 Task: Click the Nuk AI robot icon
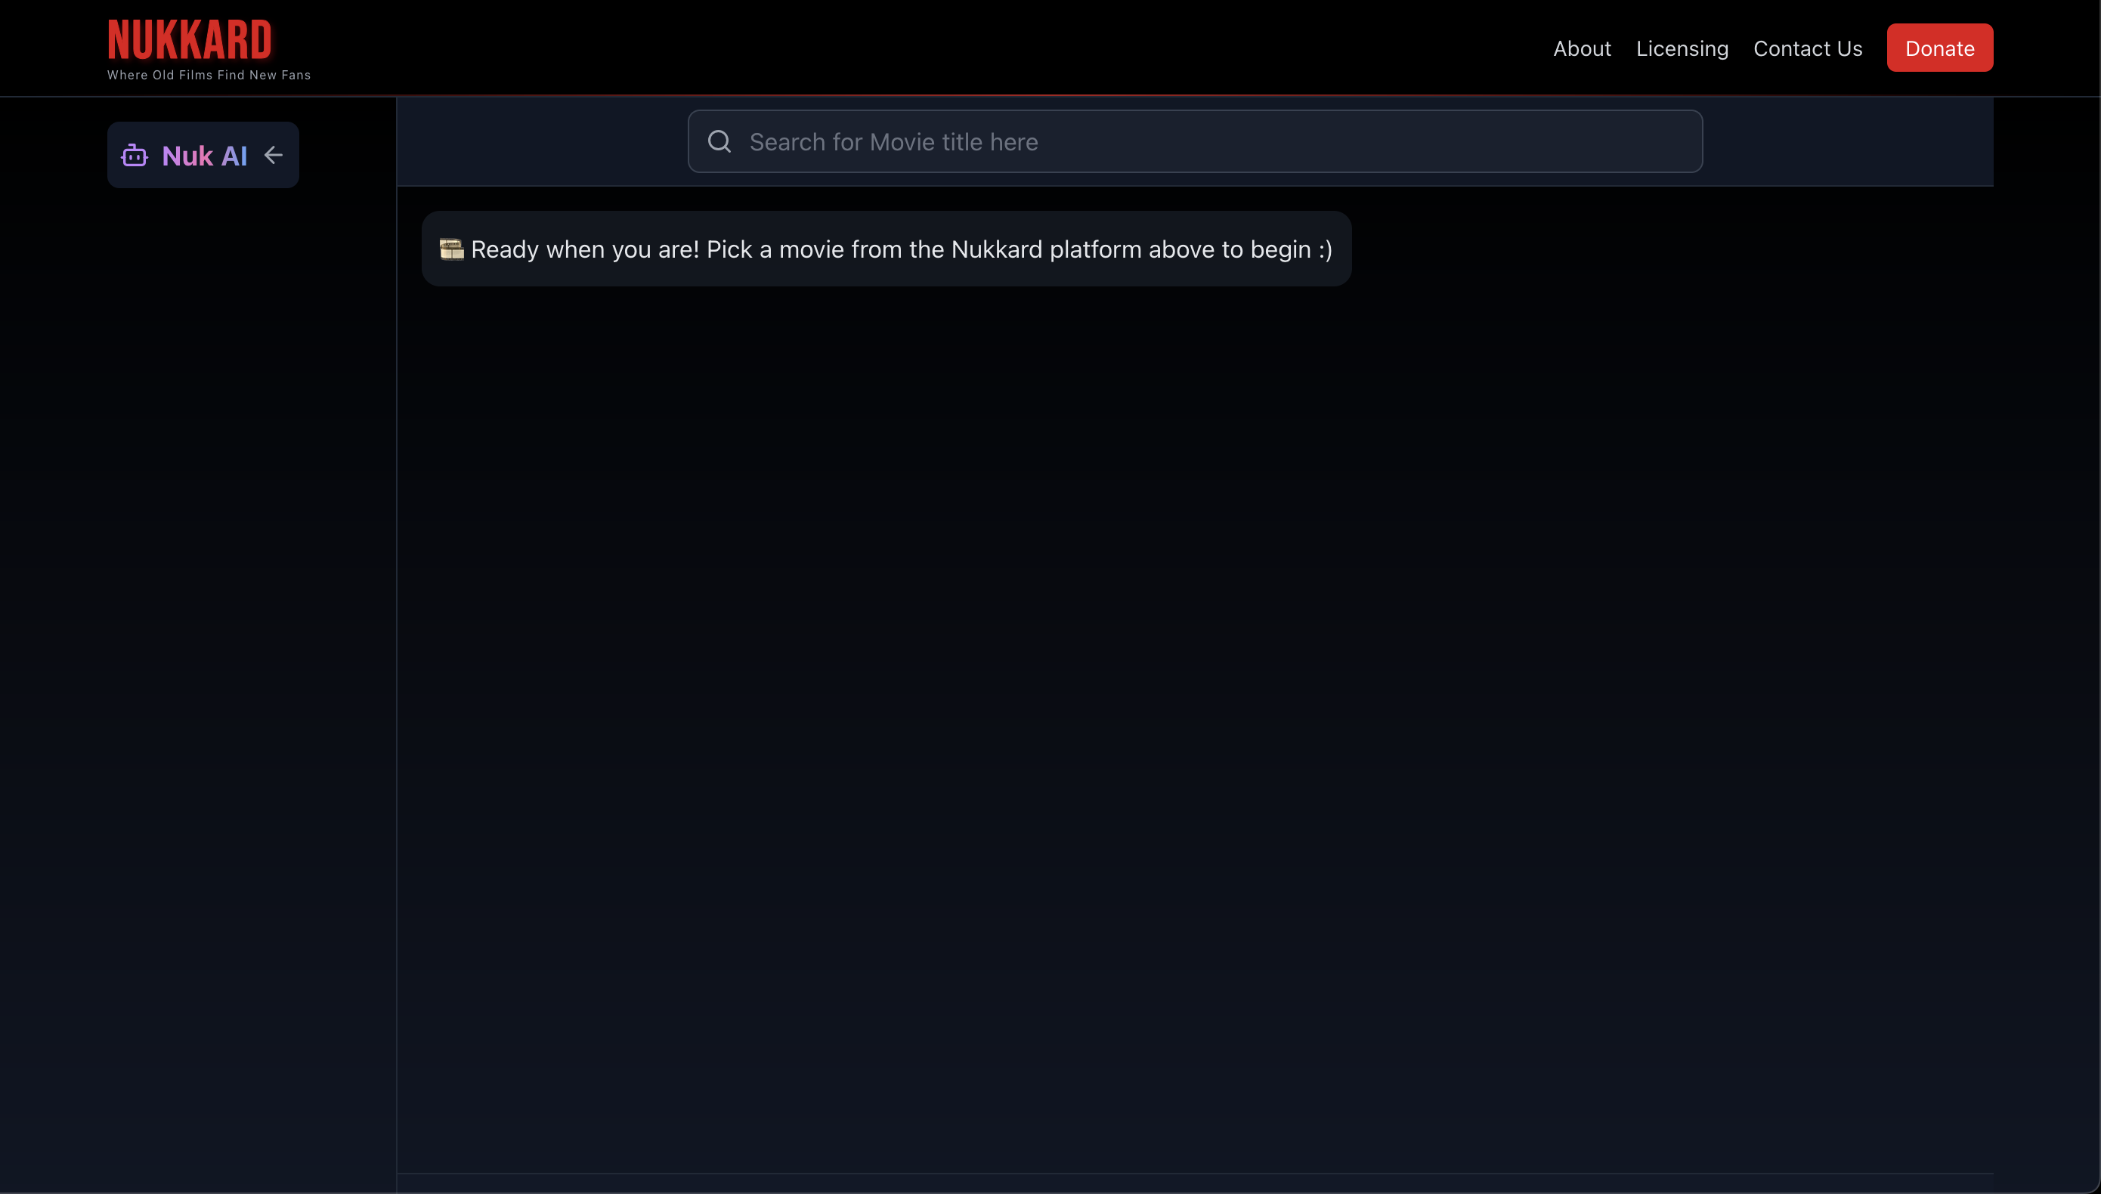(x=135, y=155)
